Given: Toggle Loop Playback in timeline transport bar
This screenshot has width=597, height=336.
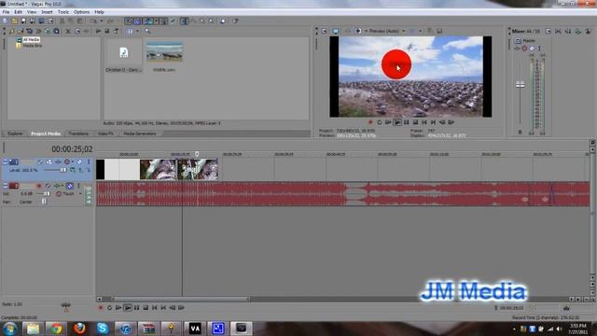Looking at the screenshot, I should 110,308.
